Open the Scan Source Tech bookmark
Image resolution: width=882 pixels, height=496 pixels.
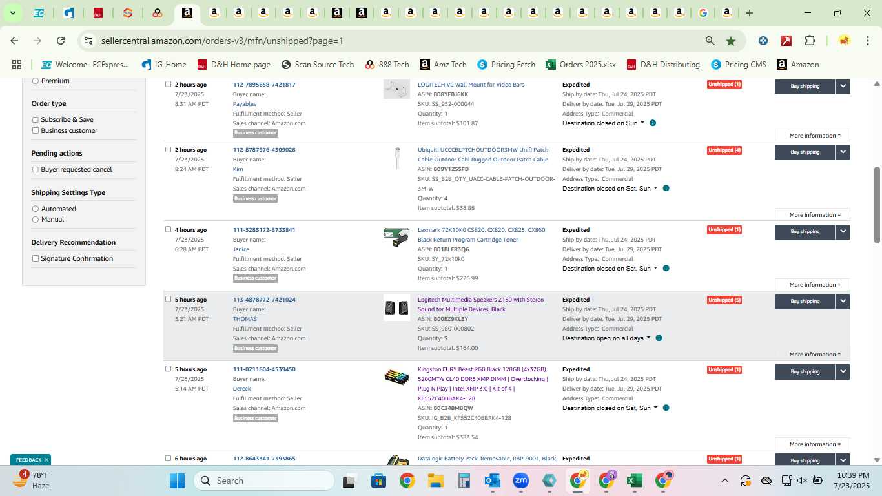(318, 65)
